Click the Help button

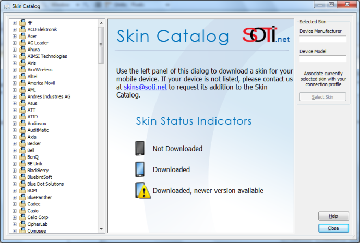[333, 216]
